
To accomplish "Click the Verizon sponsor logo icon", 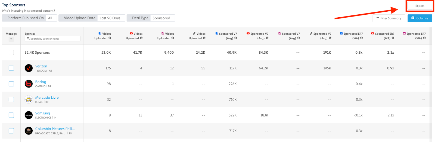I will tap(29, 68).
